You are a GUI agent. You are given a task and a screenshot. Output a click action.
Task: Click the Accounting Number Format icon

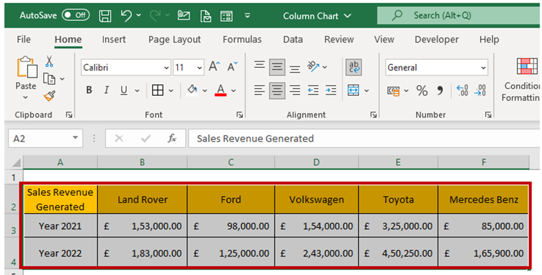coord(393,91)
